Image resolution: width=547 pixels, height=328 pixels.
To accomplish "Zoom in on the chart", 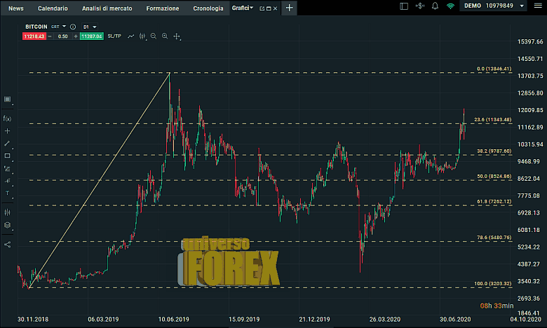I will pos(164,36).
